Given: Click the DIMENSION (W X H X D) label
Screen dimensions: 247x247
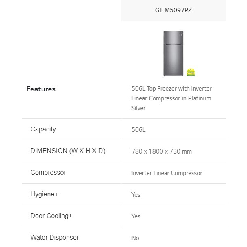Looking at the screenshot, I should click(68, 151).
